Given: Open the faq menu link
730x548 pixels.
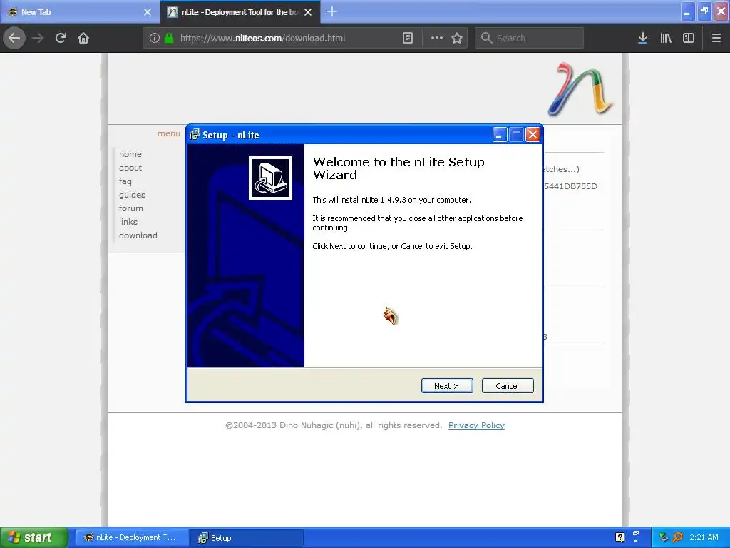Looking at the screenshot, I should pos(125,181).
